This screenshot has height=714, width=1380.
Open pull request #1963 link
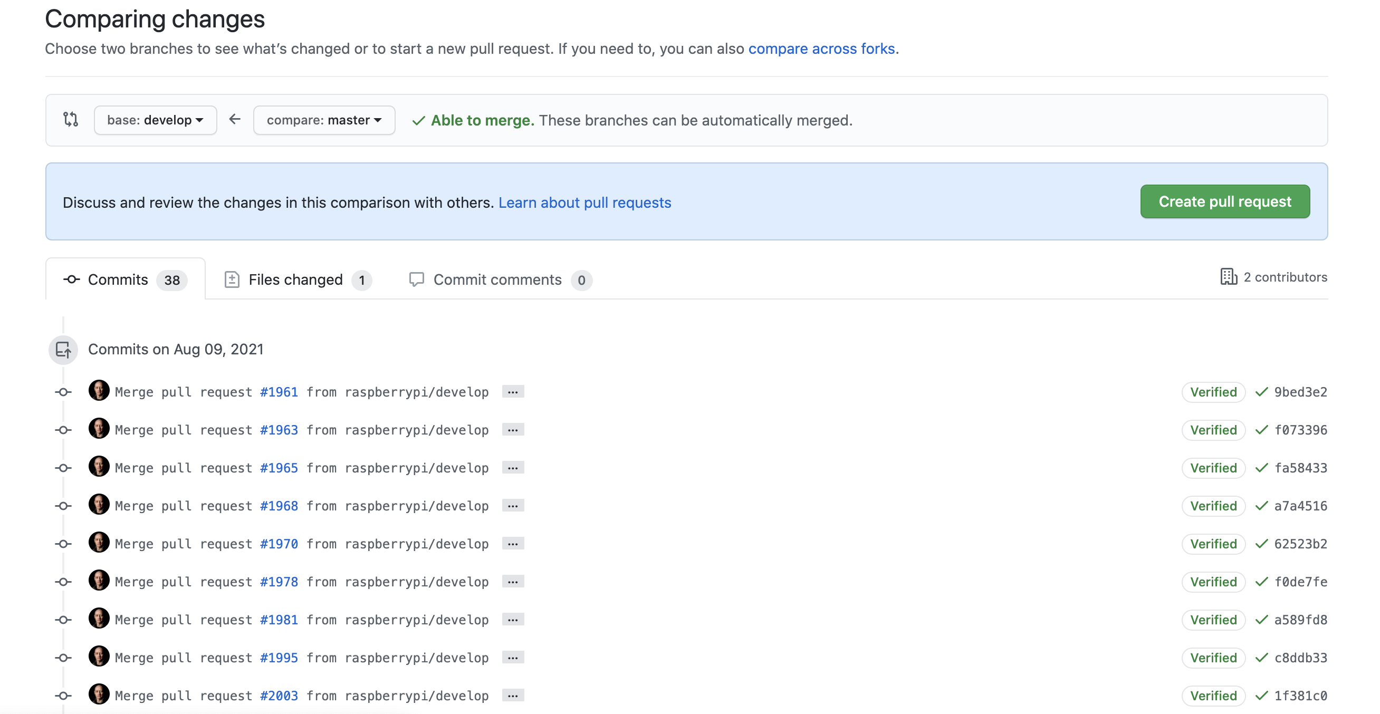tap(279, 430)
